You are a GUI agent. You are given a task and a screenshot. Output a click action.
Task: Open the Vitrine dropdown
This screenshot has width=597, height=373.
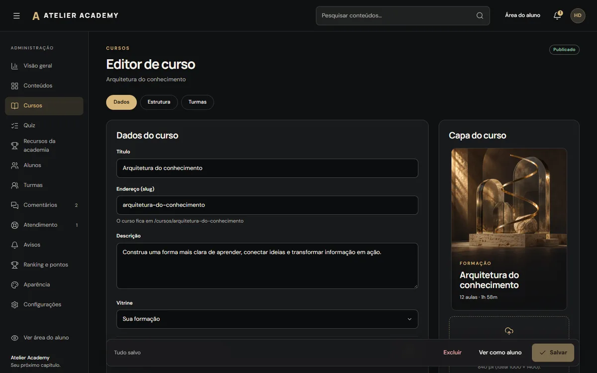[x=267, y=319]
